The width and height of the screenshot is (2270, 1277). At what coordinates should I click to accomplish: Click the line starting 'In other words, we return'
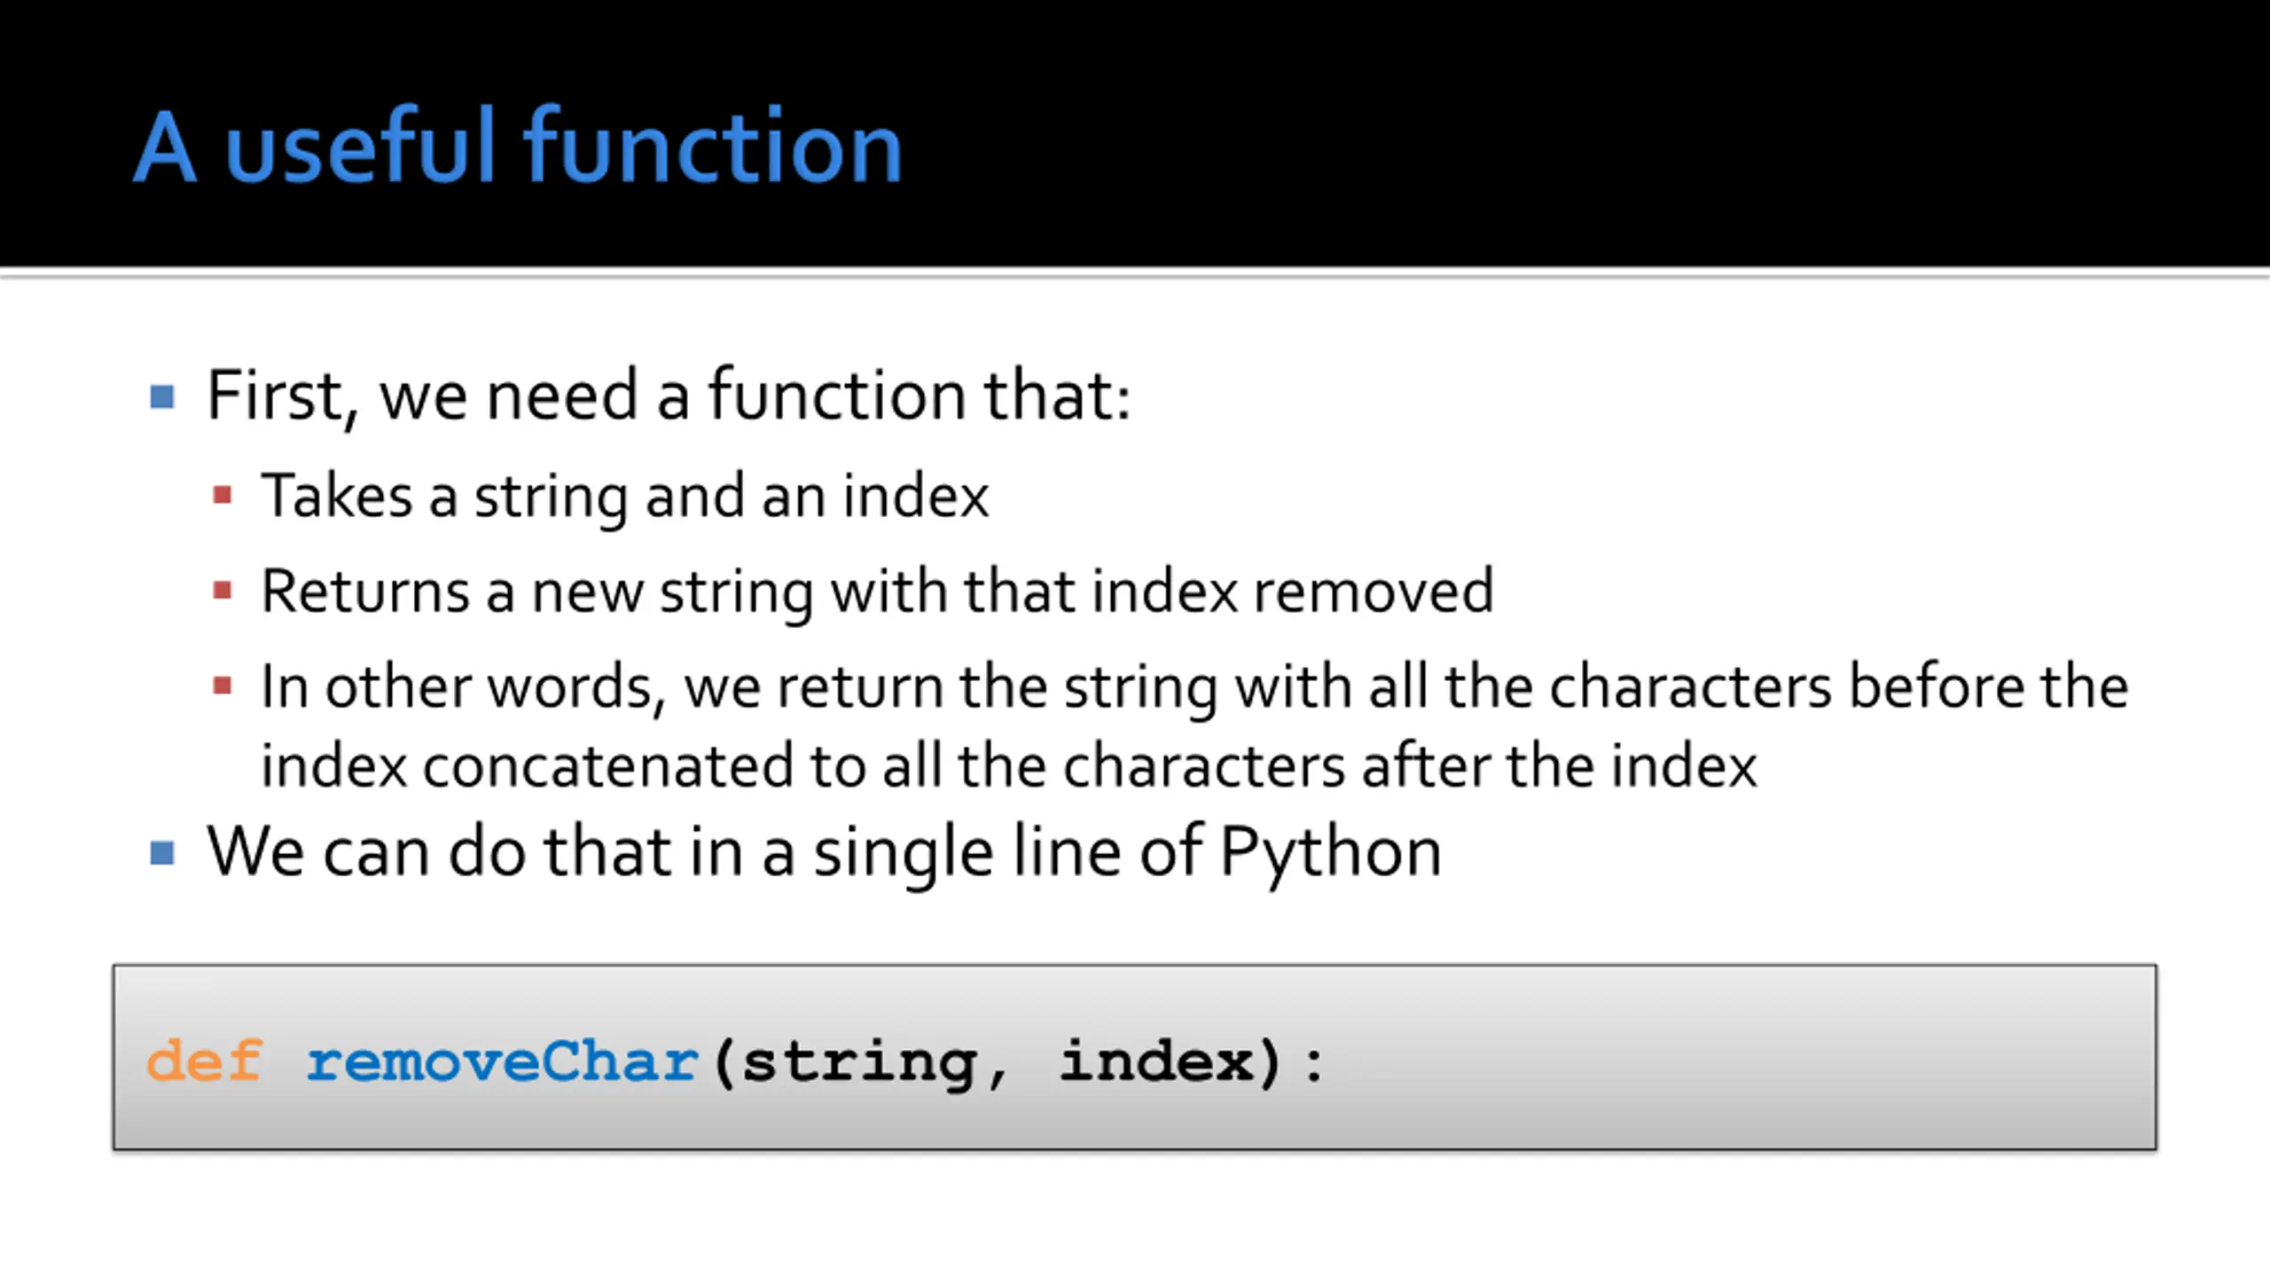pos(1194,687)
